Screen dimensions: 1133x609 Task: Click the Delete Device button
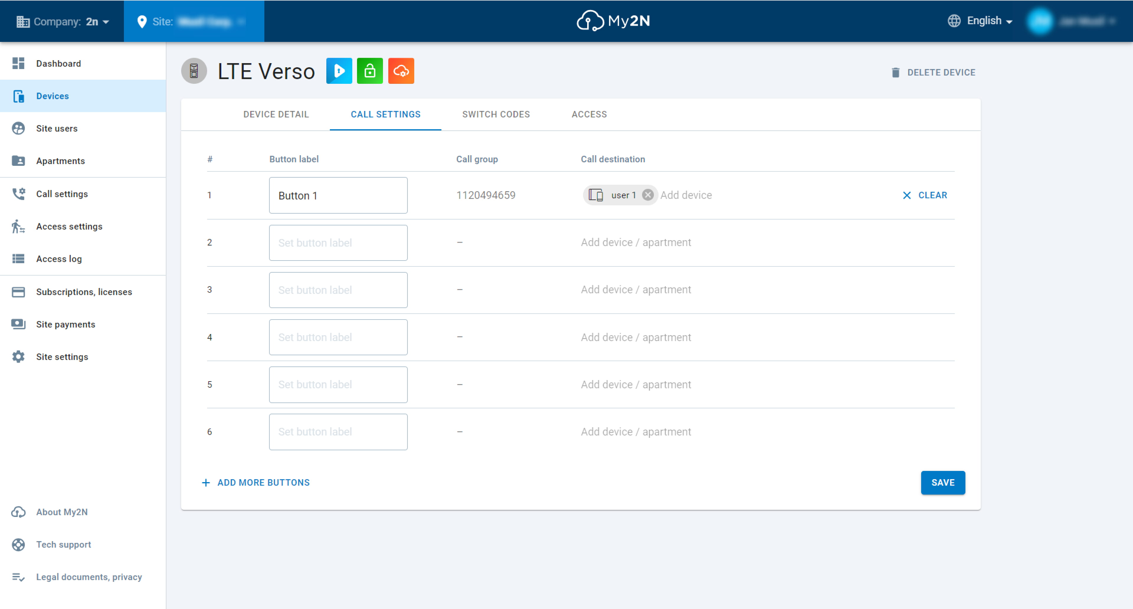(x=933, y=73)
